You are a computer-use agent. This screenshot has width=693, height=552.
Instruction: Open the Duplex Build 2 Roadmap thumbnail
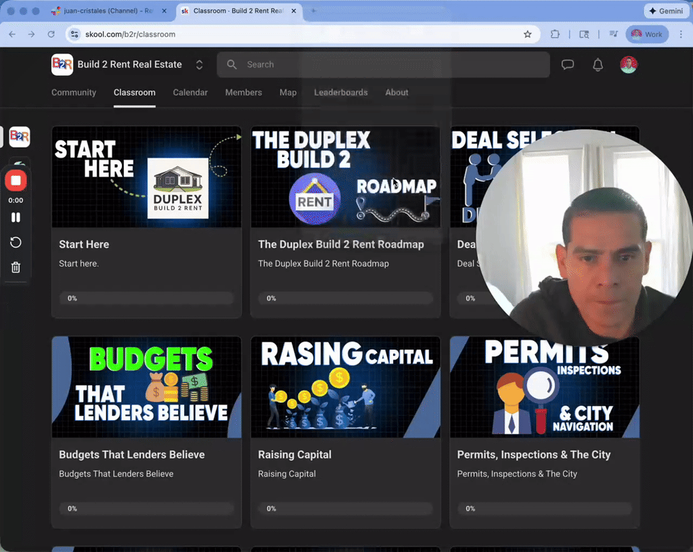[346, 177]
